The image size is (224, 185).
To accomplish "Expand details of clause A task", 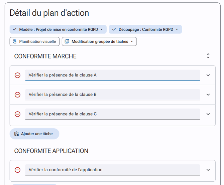I will point(208,75).
